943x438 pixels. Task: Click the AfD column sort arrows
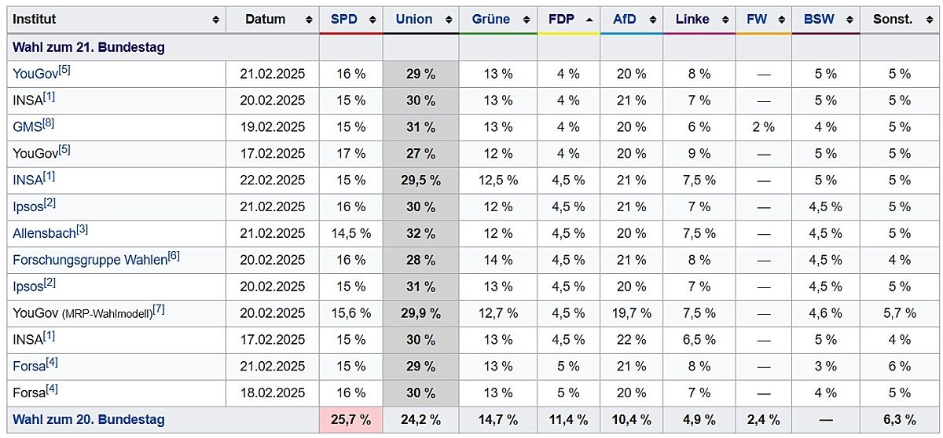[652, 20]
